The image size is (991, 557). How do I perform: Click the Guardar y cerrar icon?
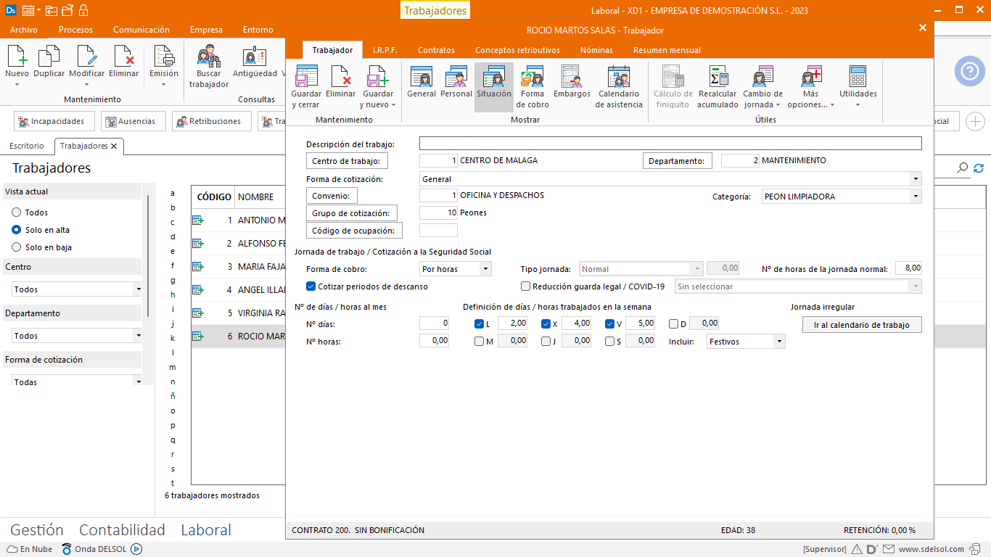[306, 86]
